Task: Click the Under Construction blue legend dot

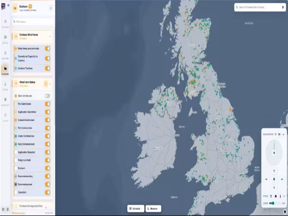Action: pos(16,136)
